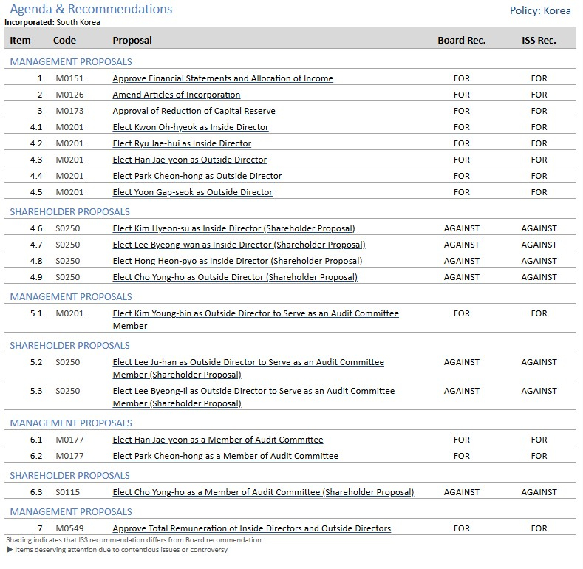583x569 pixels.
Task: Click Elect Lee Byeong-wan shareholder proposal
Action: click(x=239, y=245)
